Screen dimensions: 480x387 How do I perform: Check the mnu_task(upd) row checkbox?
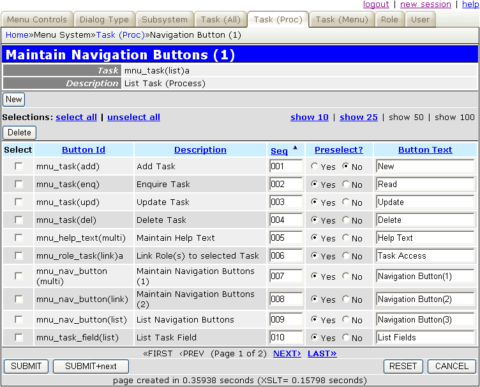[x=19, y=202]
